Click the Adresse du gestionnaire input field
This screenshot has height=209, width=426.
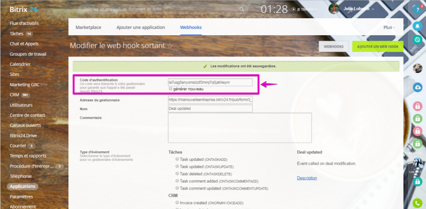(x=210, y=100)
